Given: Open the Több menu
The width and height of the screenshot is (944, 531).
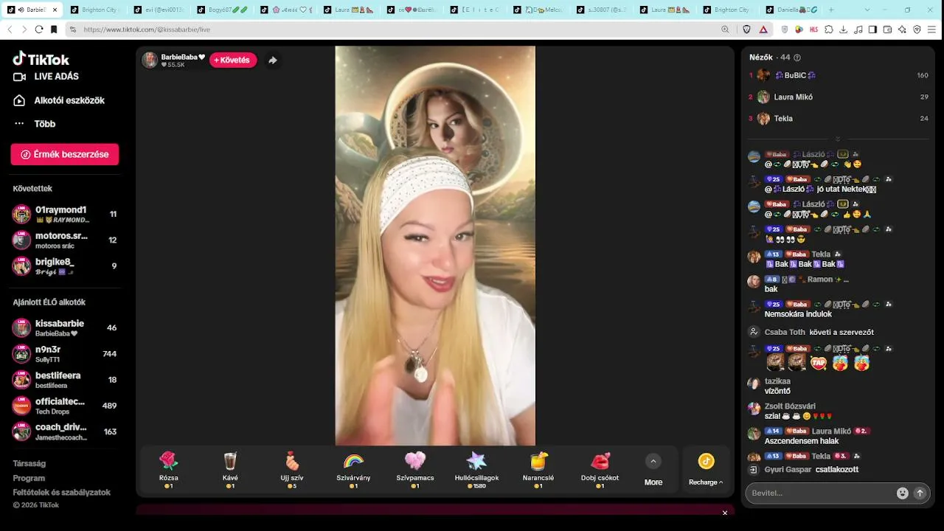Looking at the screenshot, I should point(35,124).
